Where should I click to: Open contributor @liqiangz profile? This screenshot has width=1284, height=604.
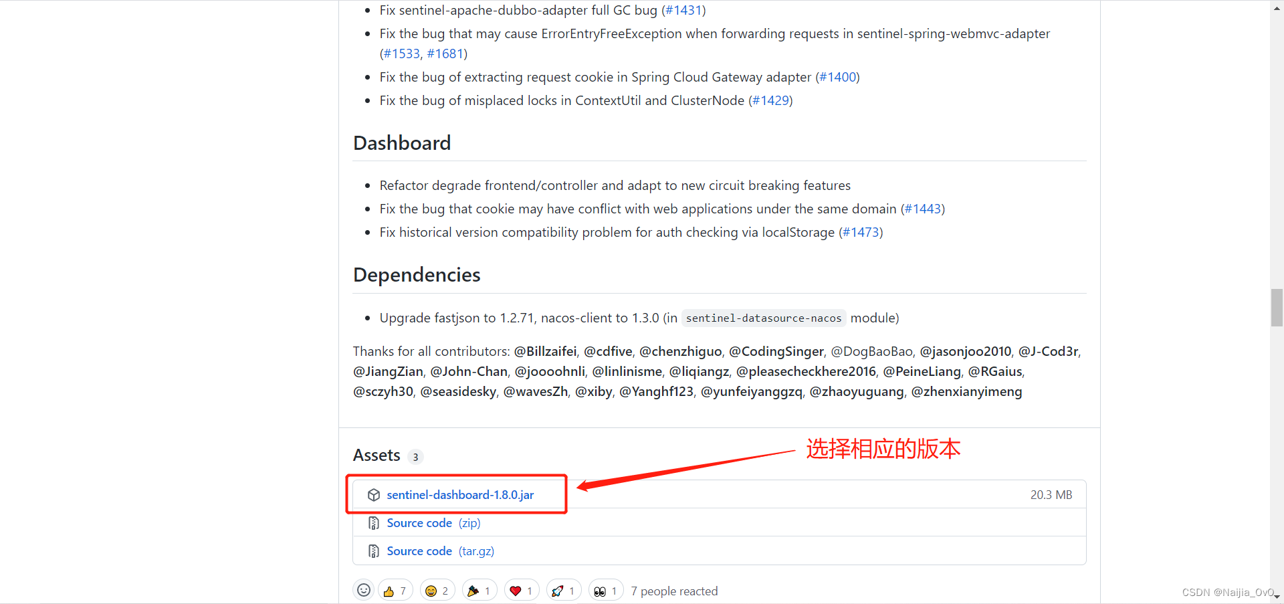700,371
